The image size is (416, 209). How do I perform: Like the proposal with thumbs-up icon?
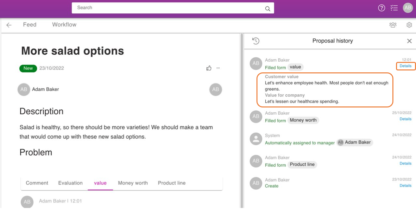pos(209,68)
